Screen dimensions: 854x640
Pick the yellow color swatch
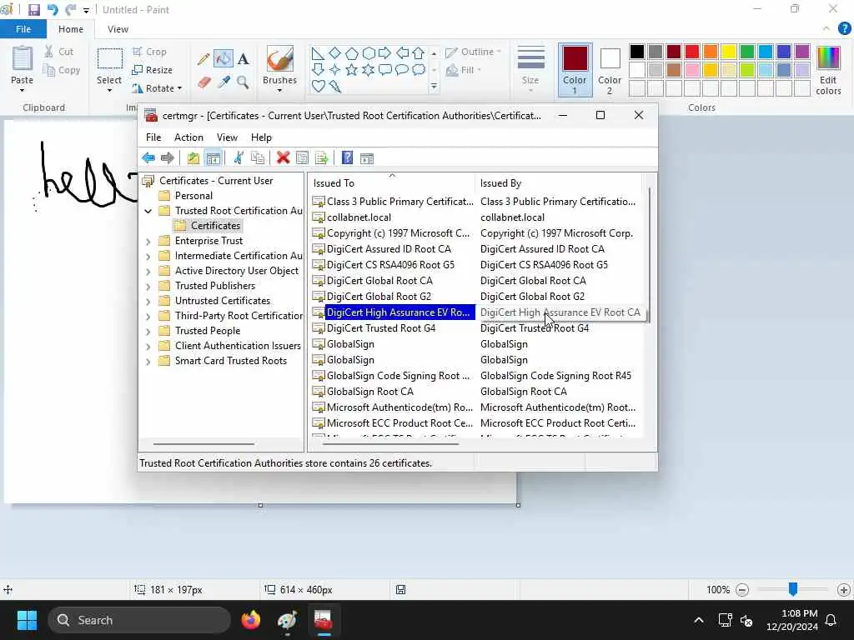729,52
